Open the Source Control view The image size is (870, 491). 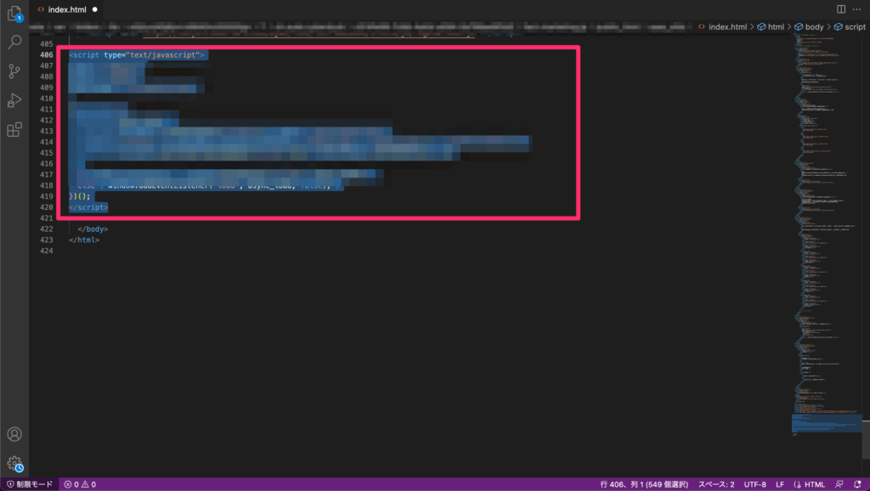point(14,71)
